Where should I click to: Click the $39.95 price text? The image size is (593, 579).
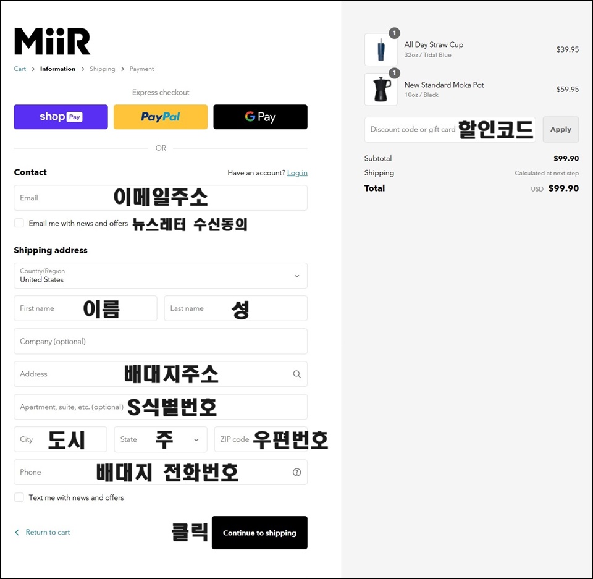[x=567, y=49]
